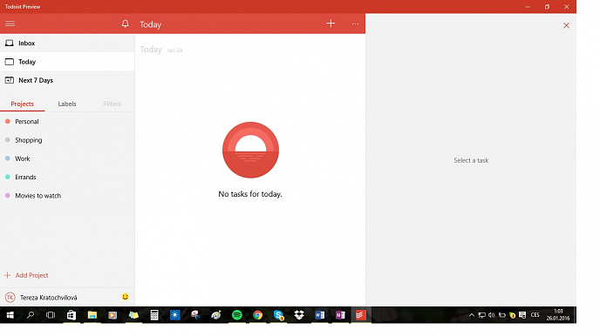Switch to the Projects tab
The image size is (600, 336).
click(x=22, y=104)
